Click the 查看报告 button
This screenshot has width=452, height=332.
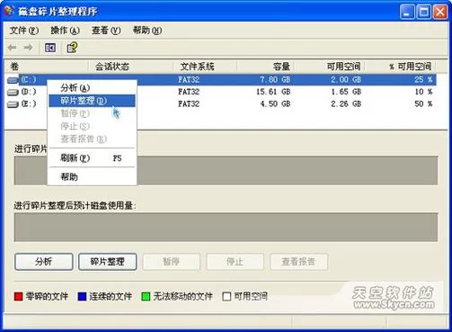click(x=298, y=262)
